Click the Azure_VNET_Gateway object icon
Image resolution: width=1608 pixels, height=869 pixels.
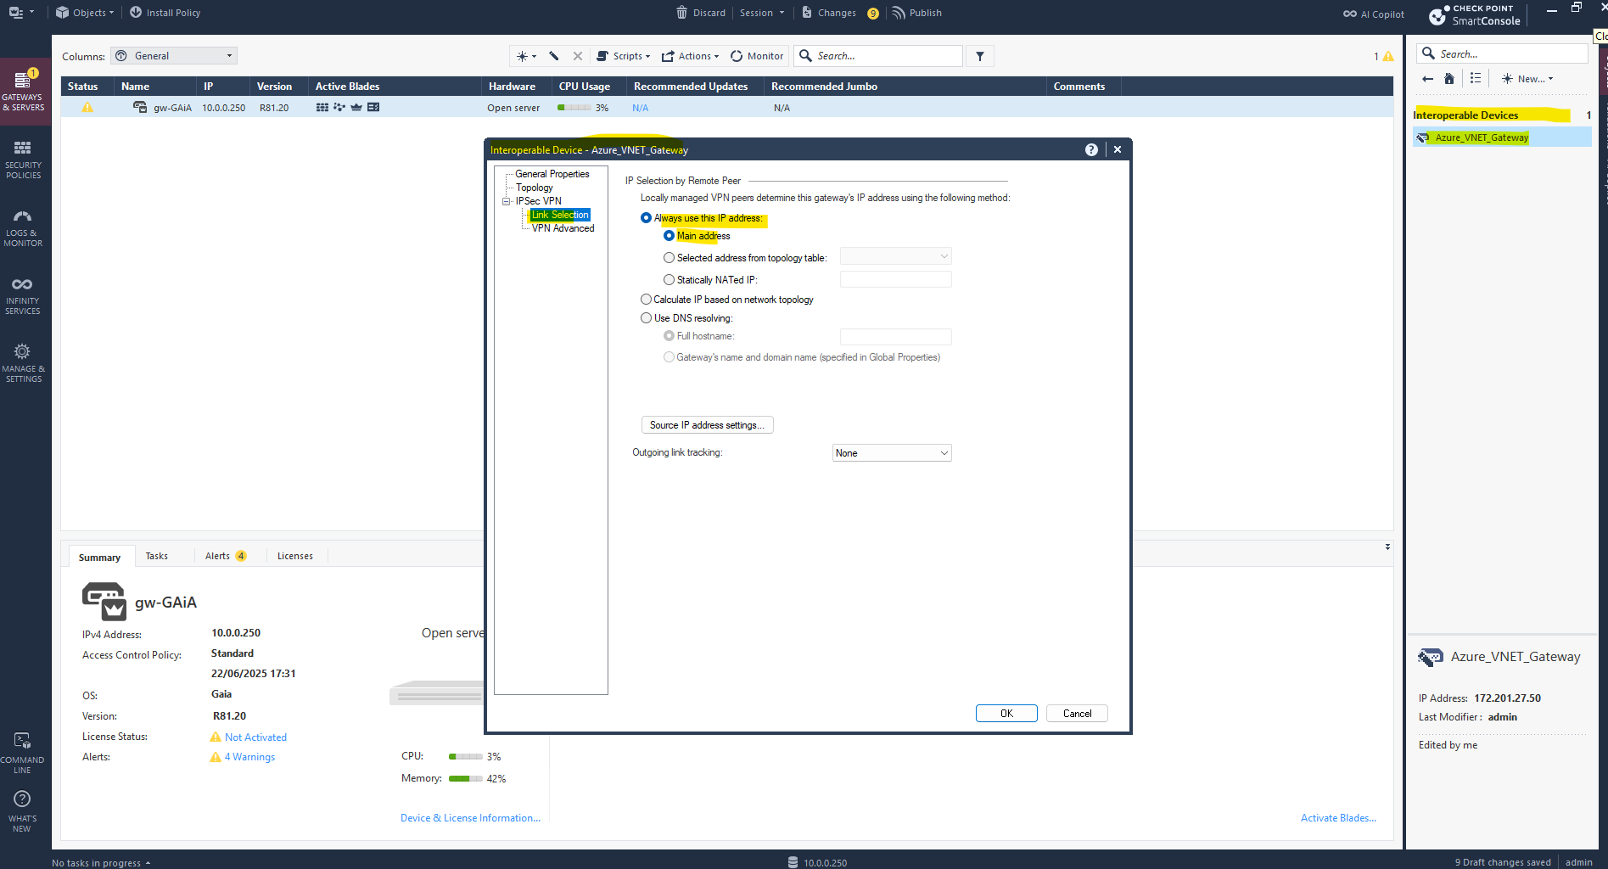click(1423, 137)
